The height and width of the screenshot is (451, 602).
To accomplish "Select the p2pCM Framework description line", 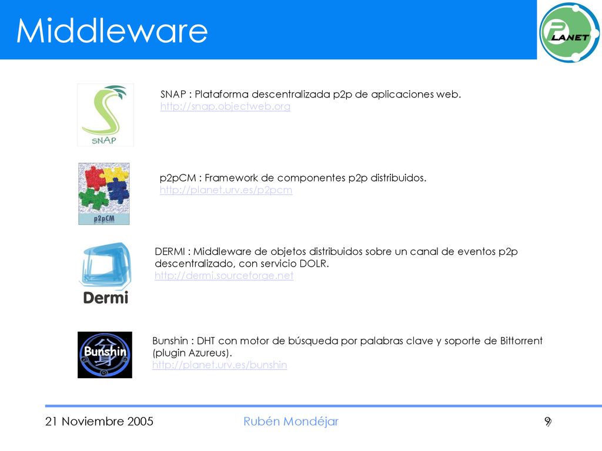I will click(x=293, y=178).
